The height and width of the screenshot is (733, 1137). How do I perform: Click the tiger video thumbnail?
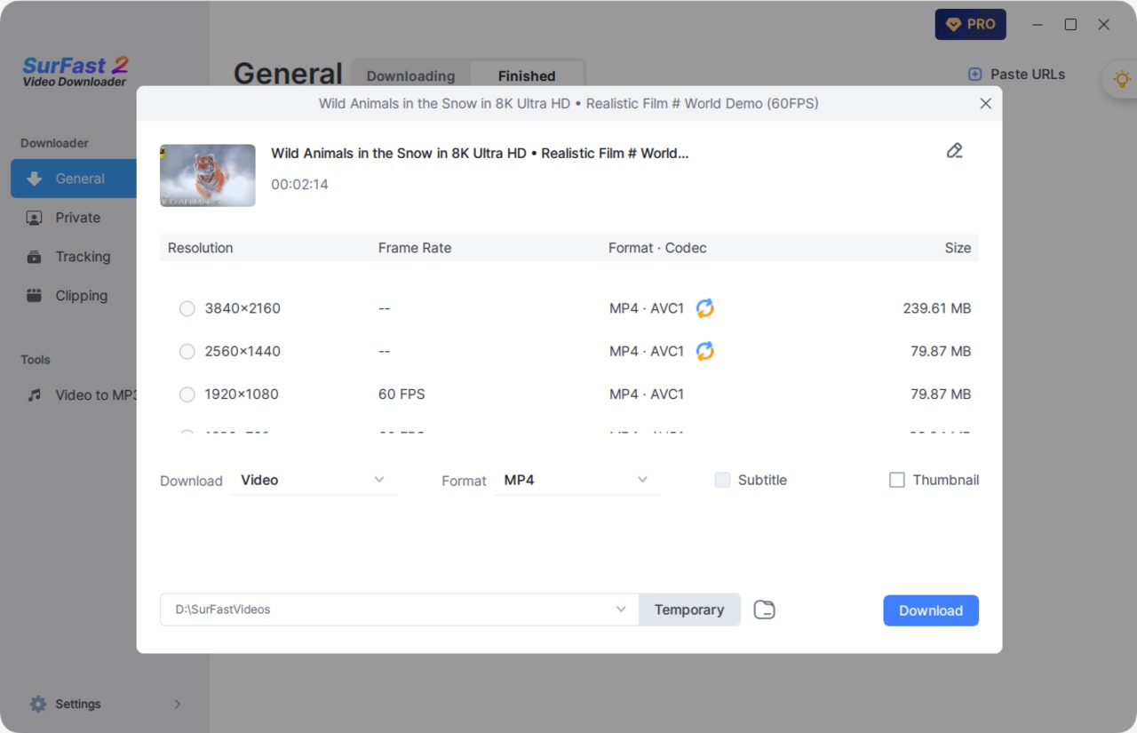208,176
